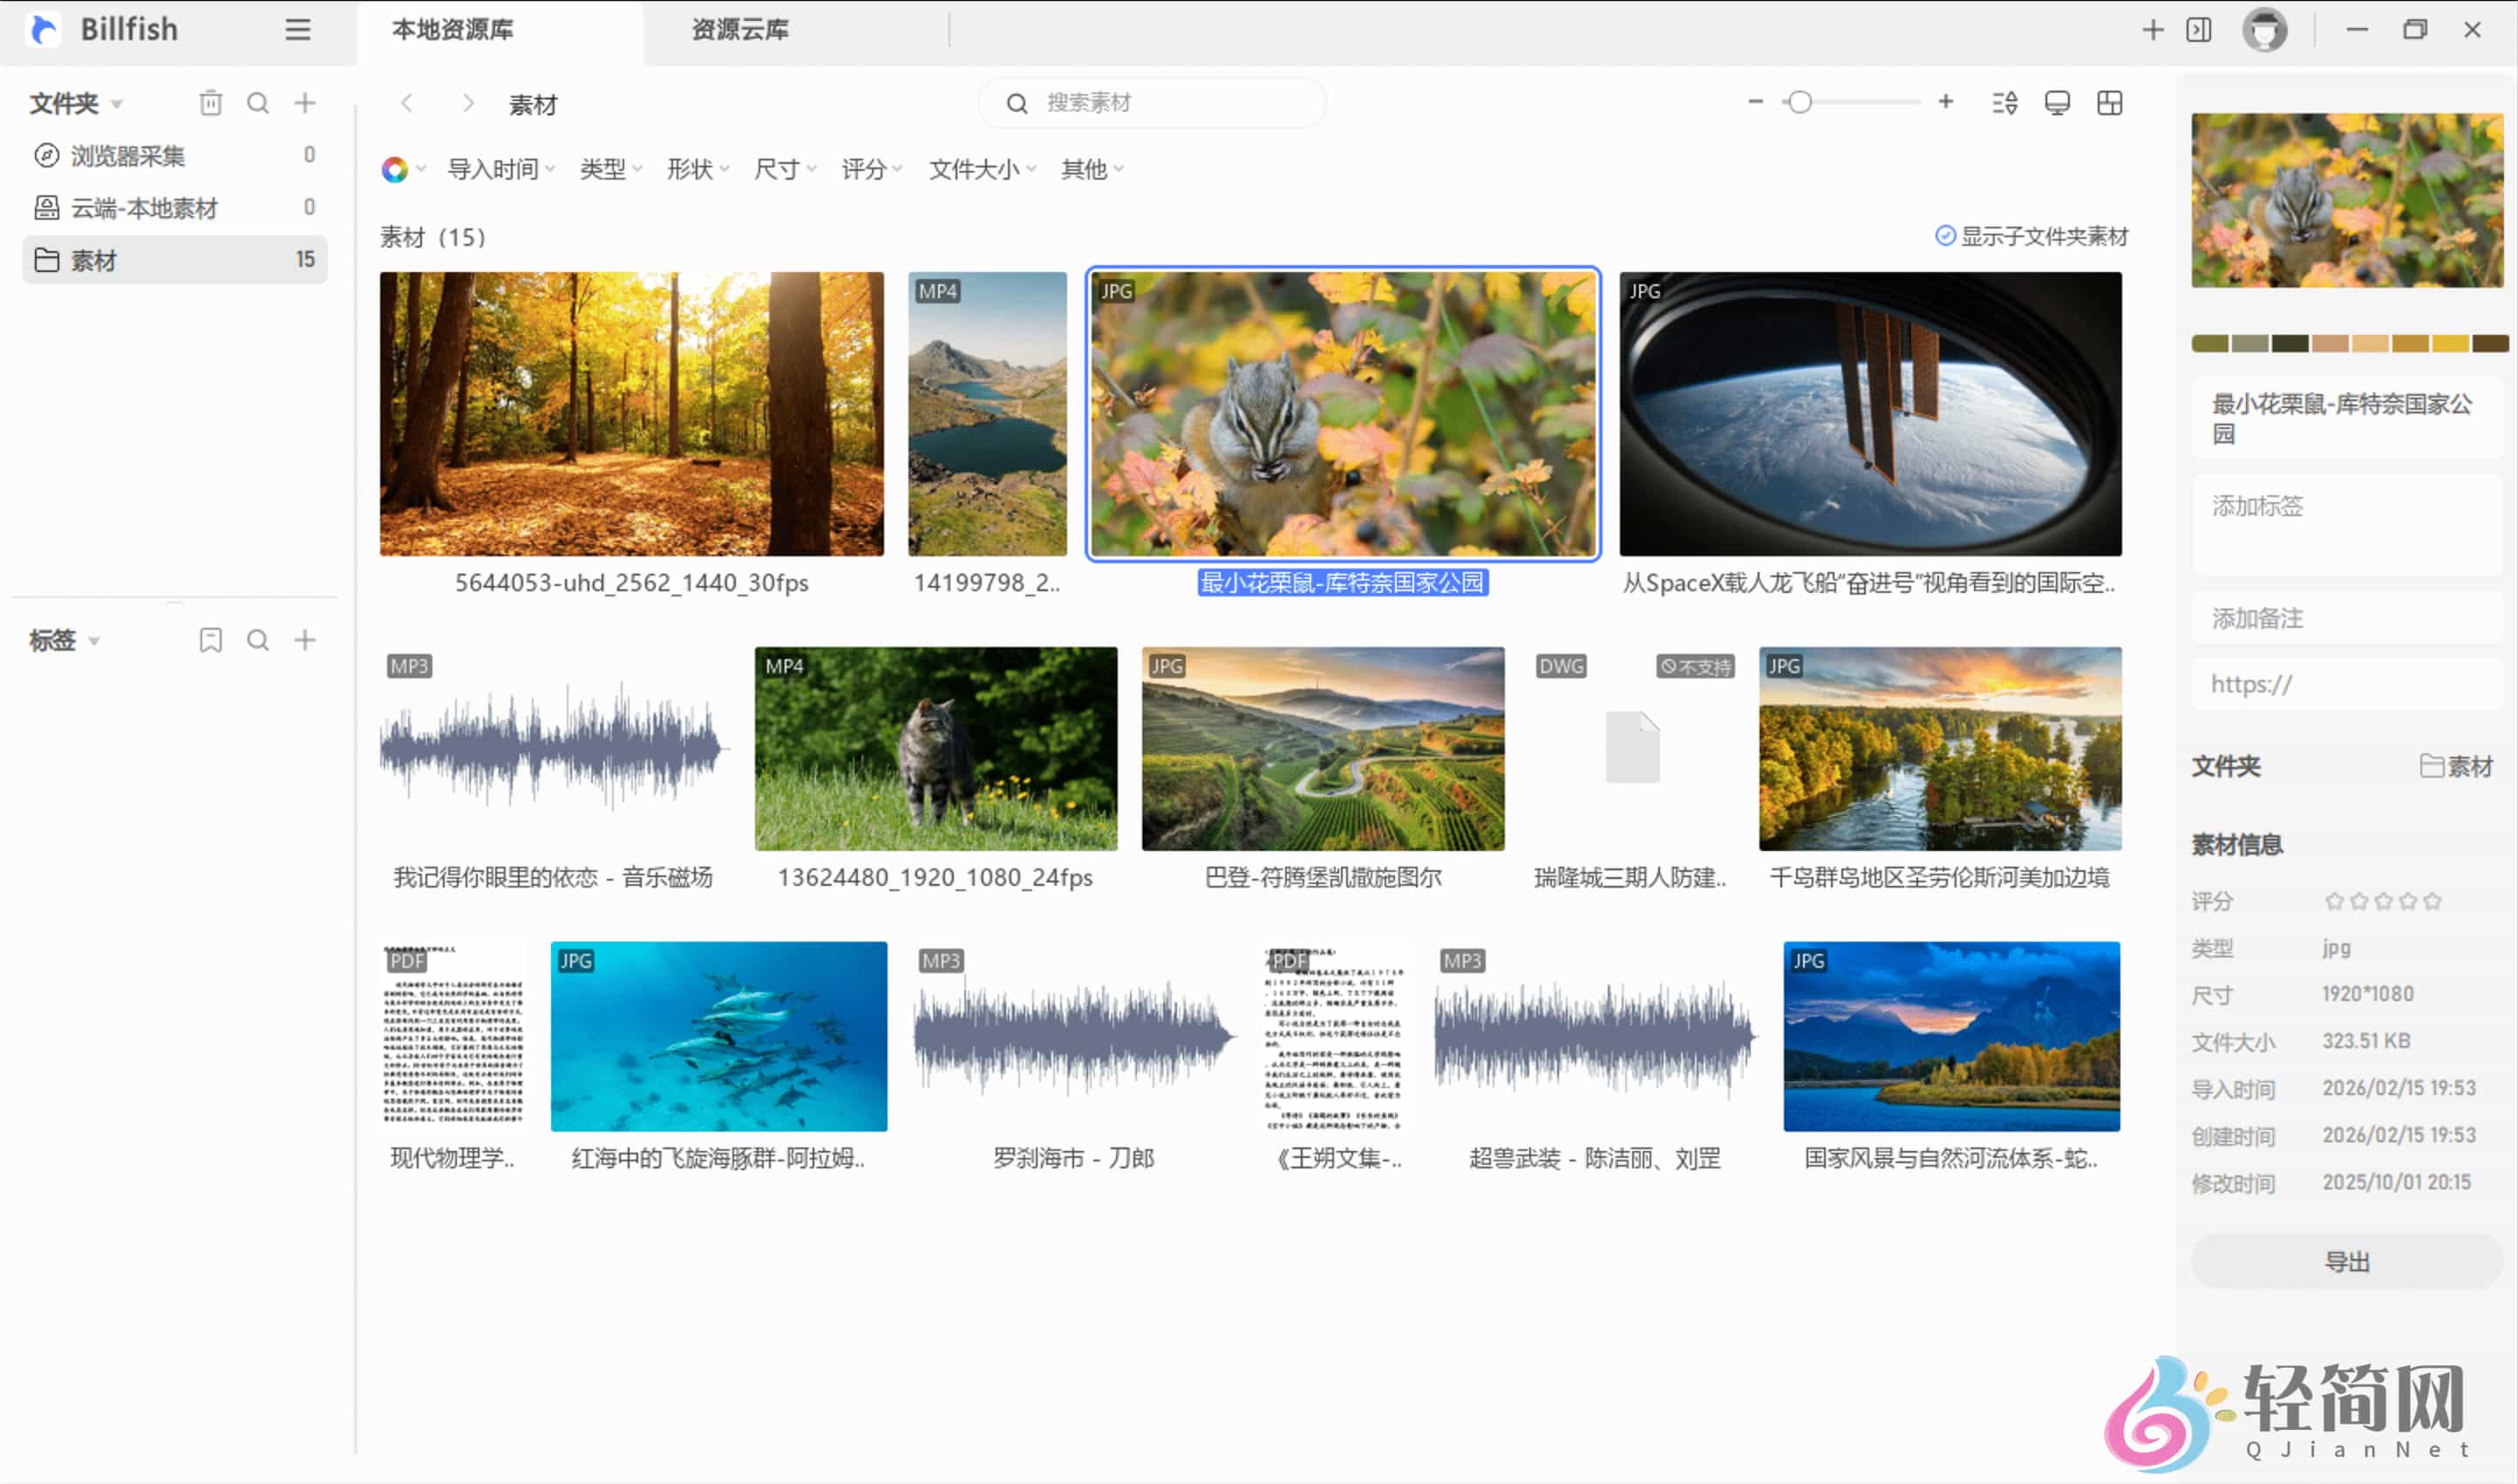2518x1484 pixels.
Task: Select a swatch from the color palette strip
Action: click(2210, 342)
